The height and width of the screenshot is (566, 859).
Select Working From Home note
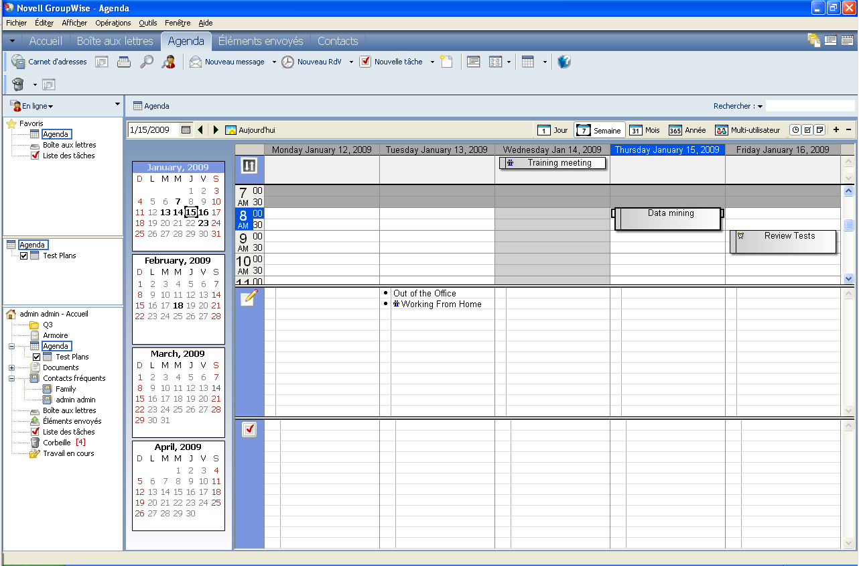pos(442,304)
